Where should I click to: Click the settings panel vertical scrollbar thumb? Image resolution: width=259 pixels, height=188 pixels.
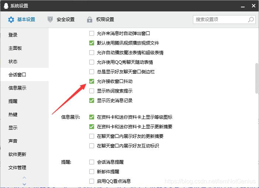[x=257, y=78]
